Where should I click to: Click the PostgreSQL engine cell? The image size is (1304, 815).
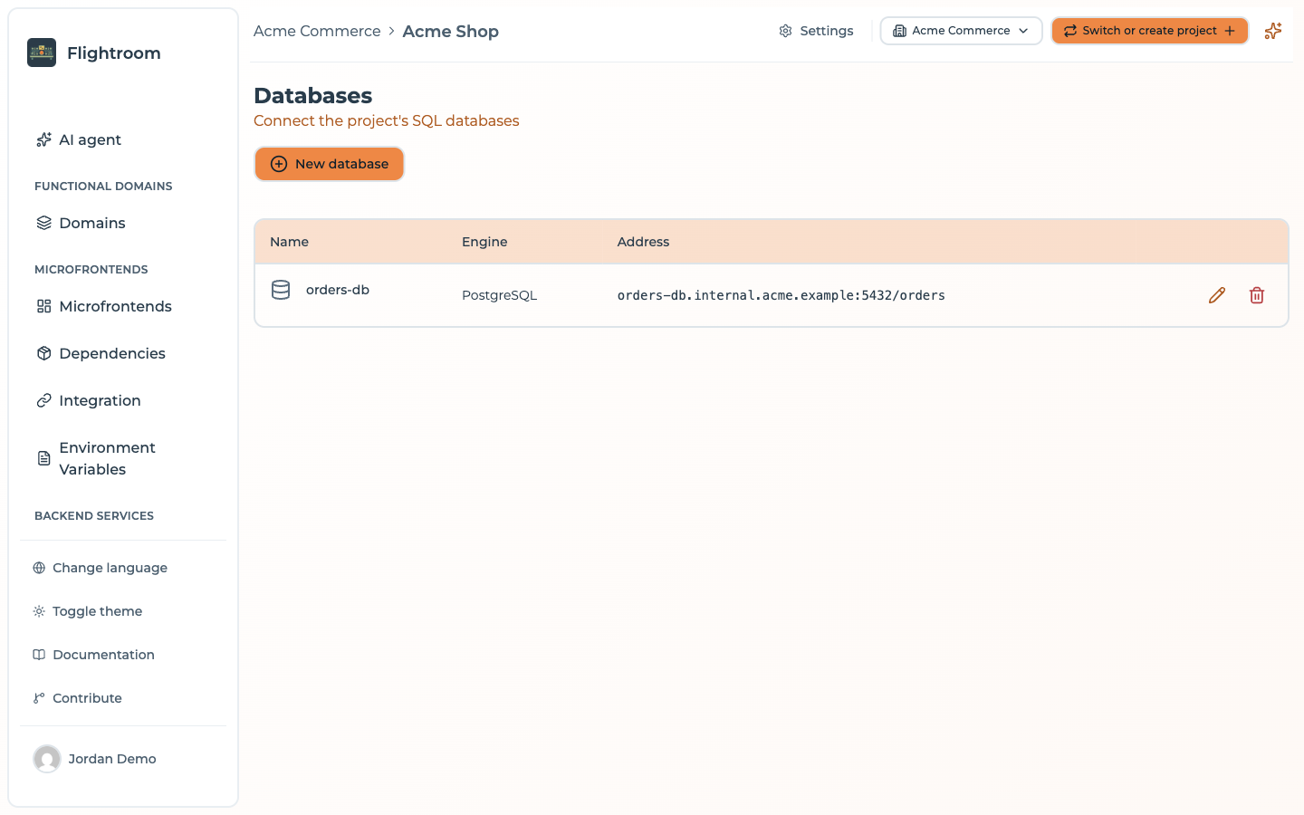pos(499,295)
